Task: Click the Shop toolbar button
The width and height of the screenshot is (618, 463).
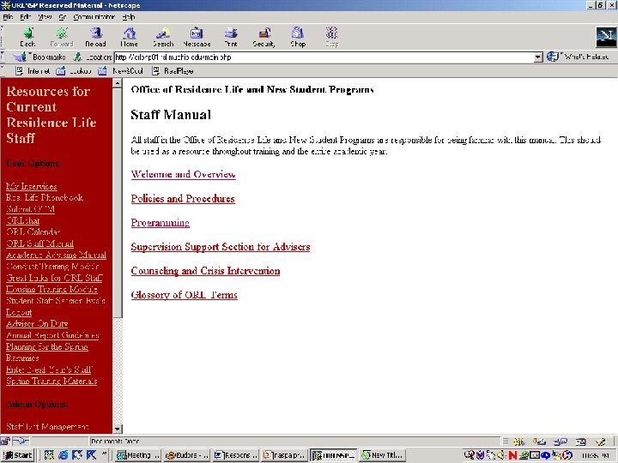Action: [298, 38]
